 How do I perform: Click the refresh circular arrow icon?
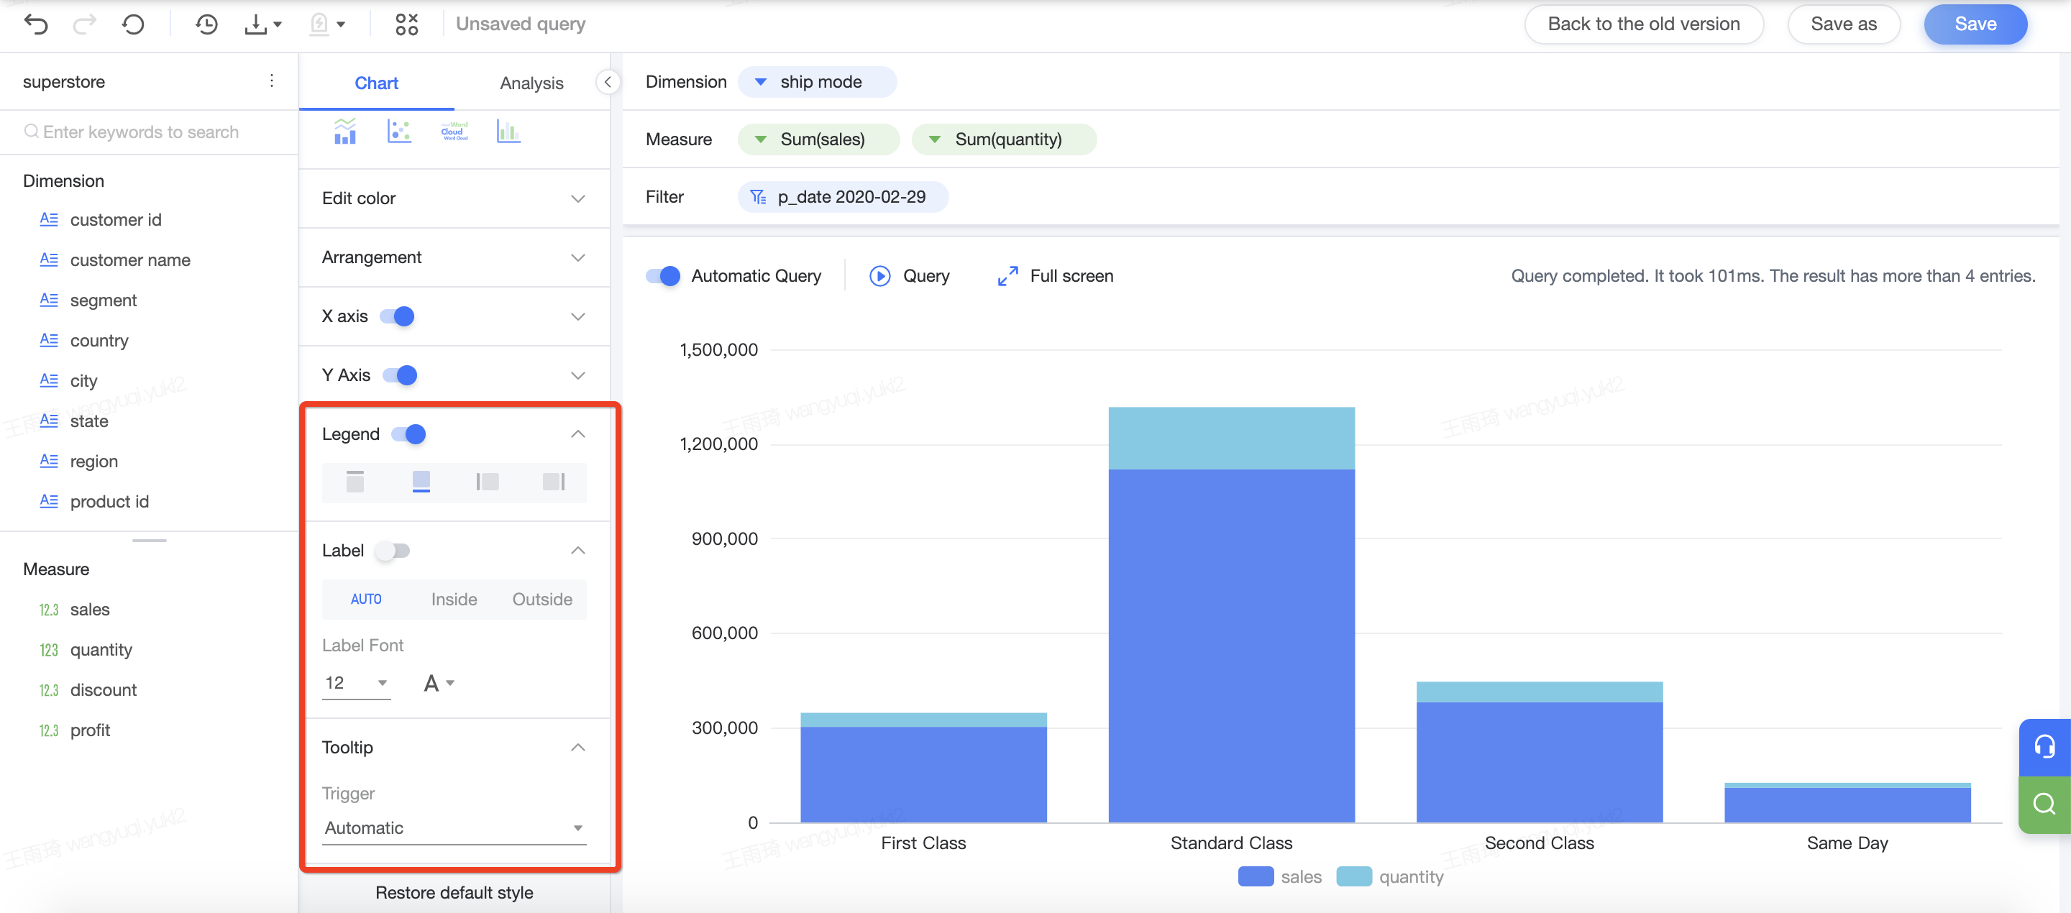tap(134, 24)
